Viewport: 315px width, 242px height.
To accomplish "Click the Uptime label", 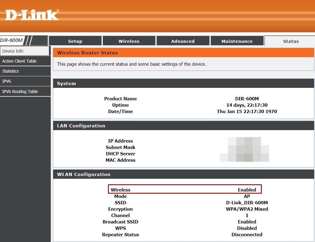I will click(120, 105).
